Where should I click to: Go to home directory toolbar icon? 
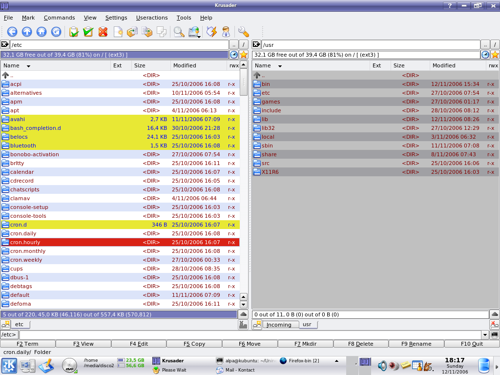coord(42,32)
